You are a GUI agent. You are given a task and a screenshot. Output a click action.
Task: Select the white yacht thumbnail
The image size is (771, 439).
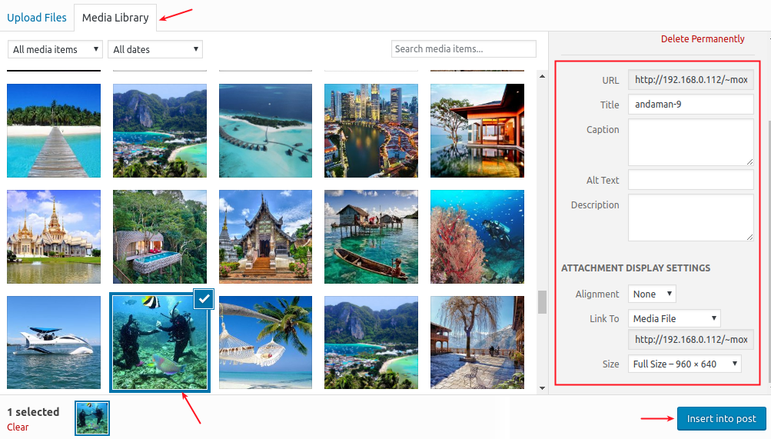point(54,343)
